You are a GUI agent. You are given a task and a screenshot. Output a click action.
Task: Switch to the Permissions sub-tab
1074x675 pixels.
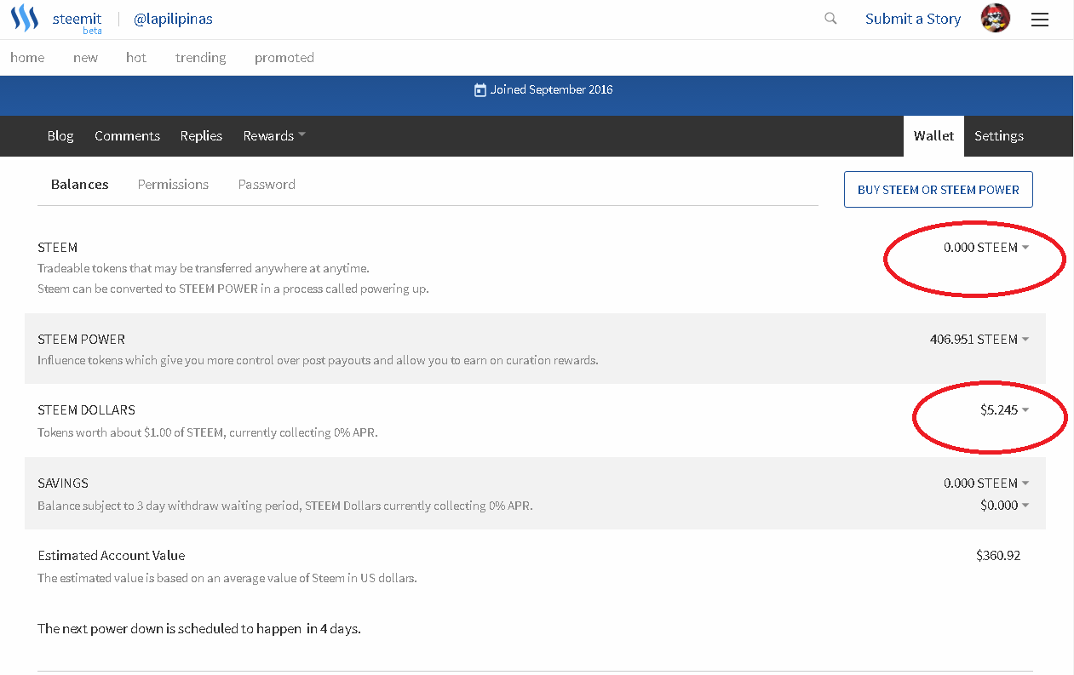click(x=173, y=185)
